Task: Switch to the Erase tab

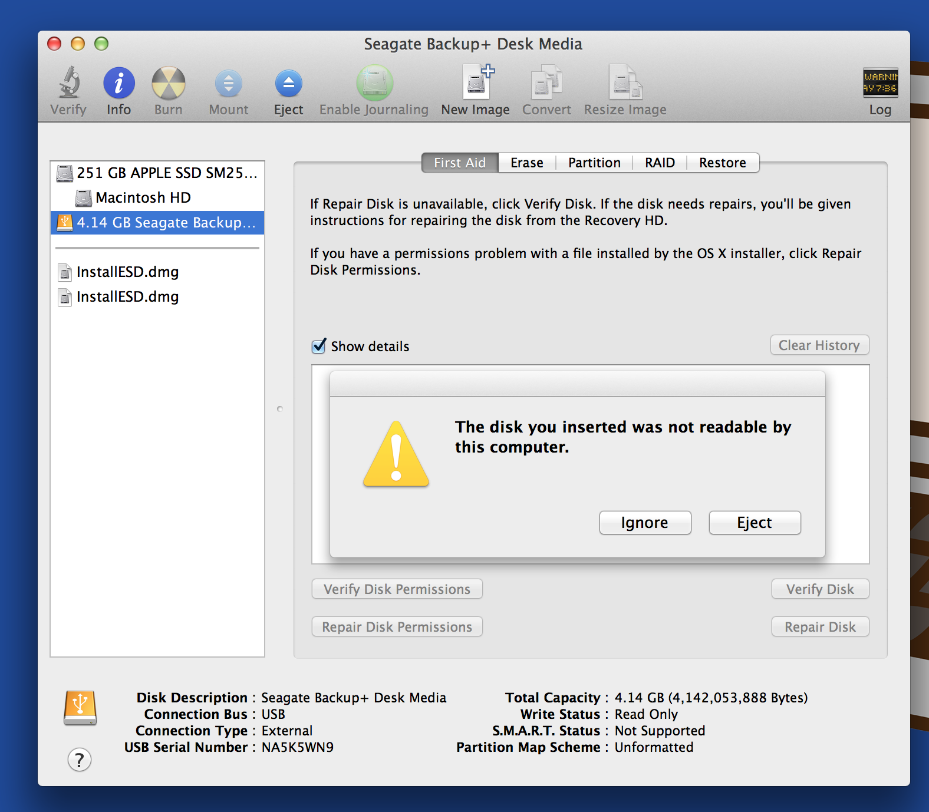Action: pyautogui.click(x=527, y=163)
